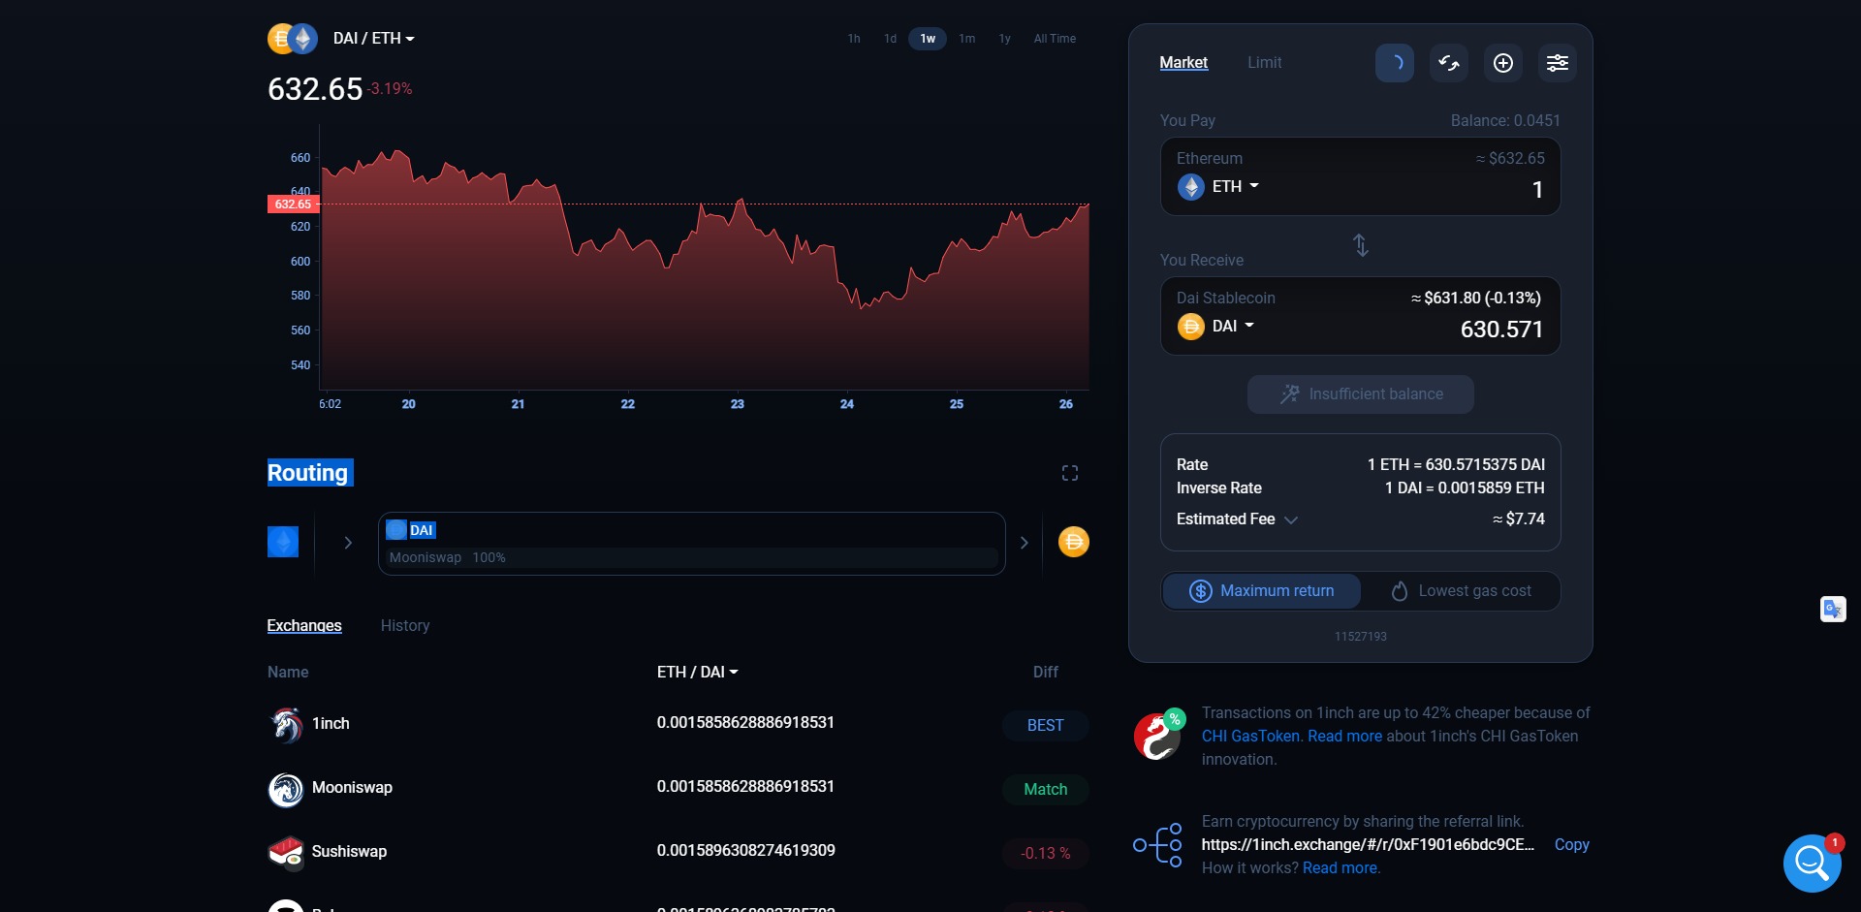Click the Ethereum token logo in You Pay
Screen dimensions: 1861x912
[1191, 187]
